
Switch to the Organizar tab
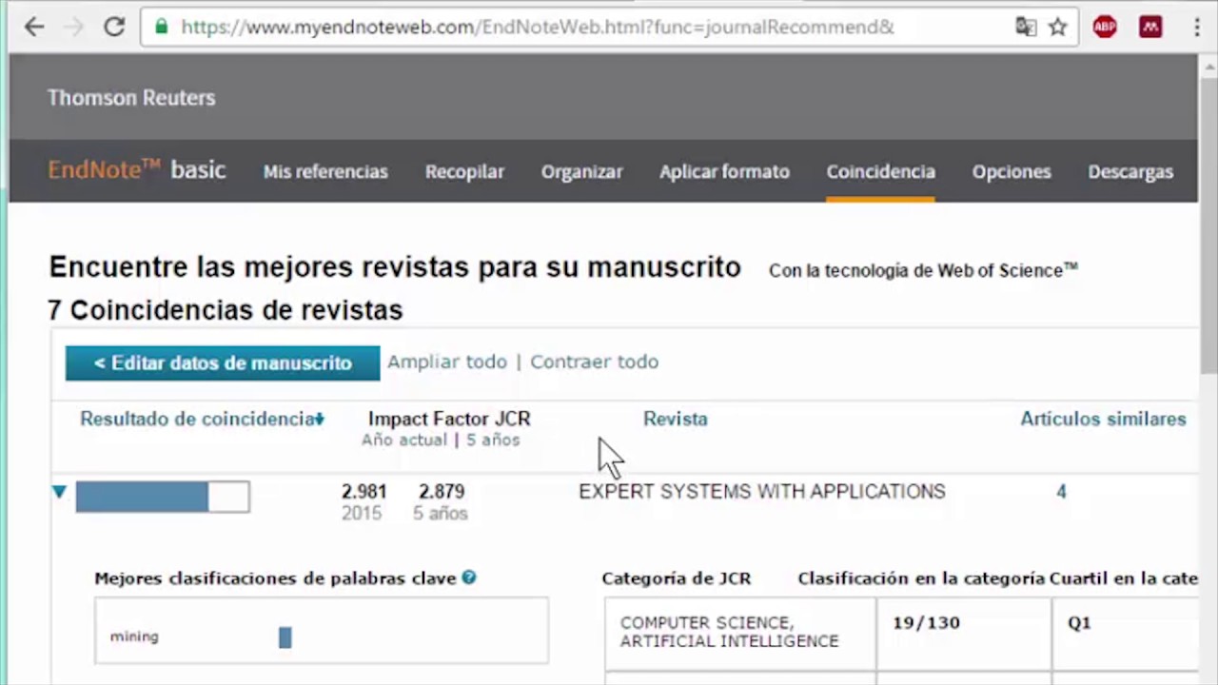(581, 172)
